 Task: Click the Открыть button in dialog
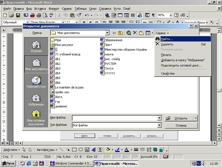point(179,118)
